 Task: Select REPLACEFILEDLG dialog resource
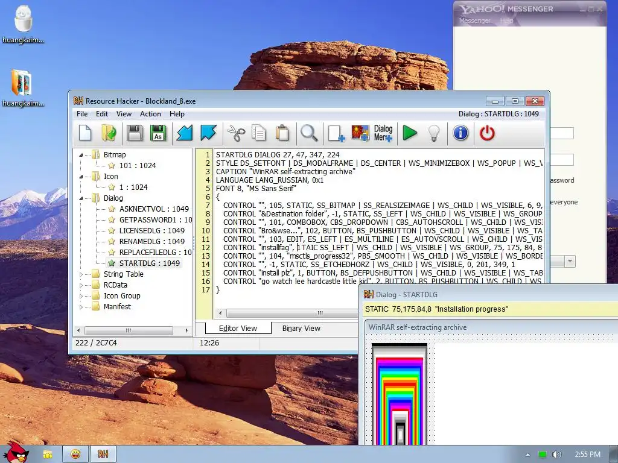155,253
